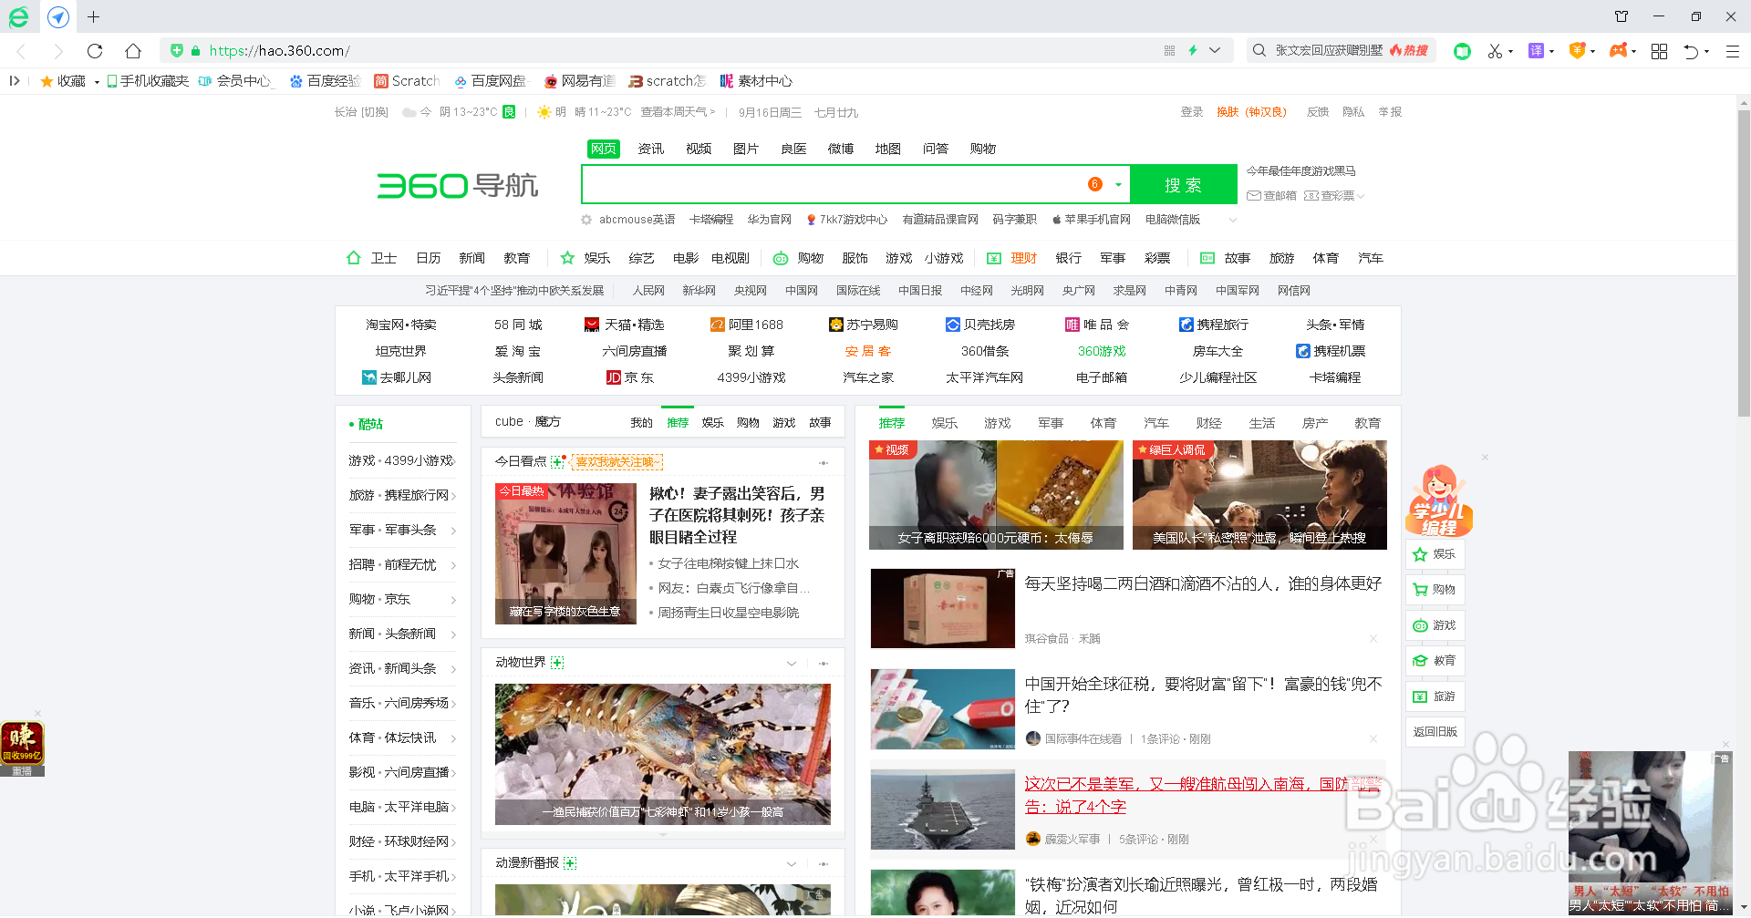Switch news feed to 汽车 tab
The height and width of the screenshot is (918, 1751).
pyautogui.click(x=1156, y=423)
